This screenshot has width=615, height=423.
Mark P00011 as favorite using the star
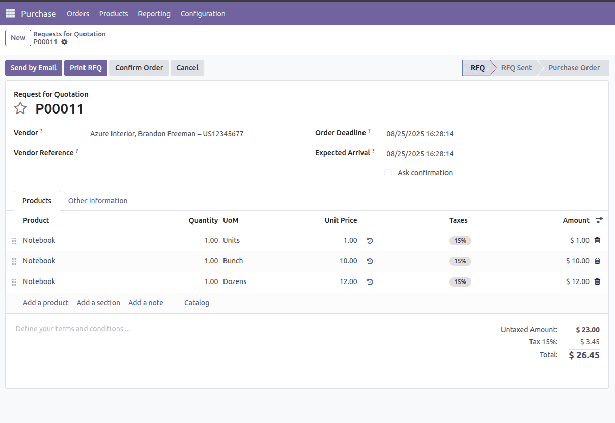click(x=20, y=108)
